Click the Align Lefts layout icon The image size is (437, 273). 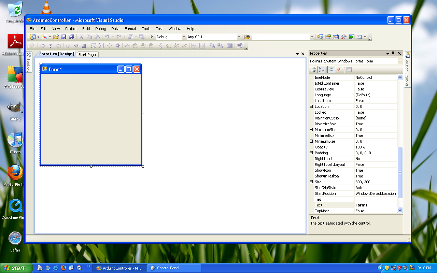pos(43,45)
